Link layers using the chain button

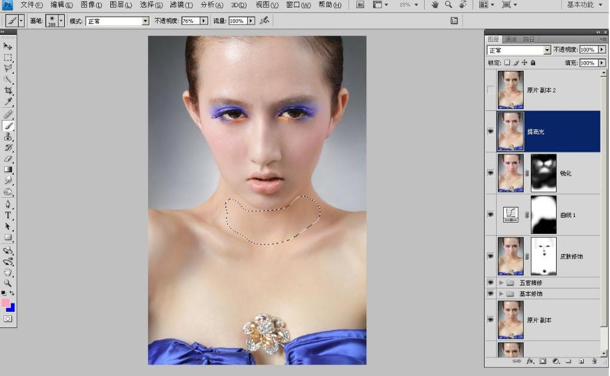(x=516, y=361)
